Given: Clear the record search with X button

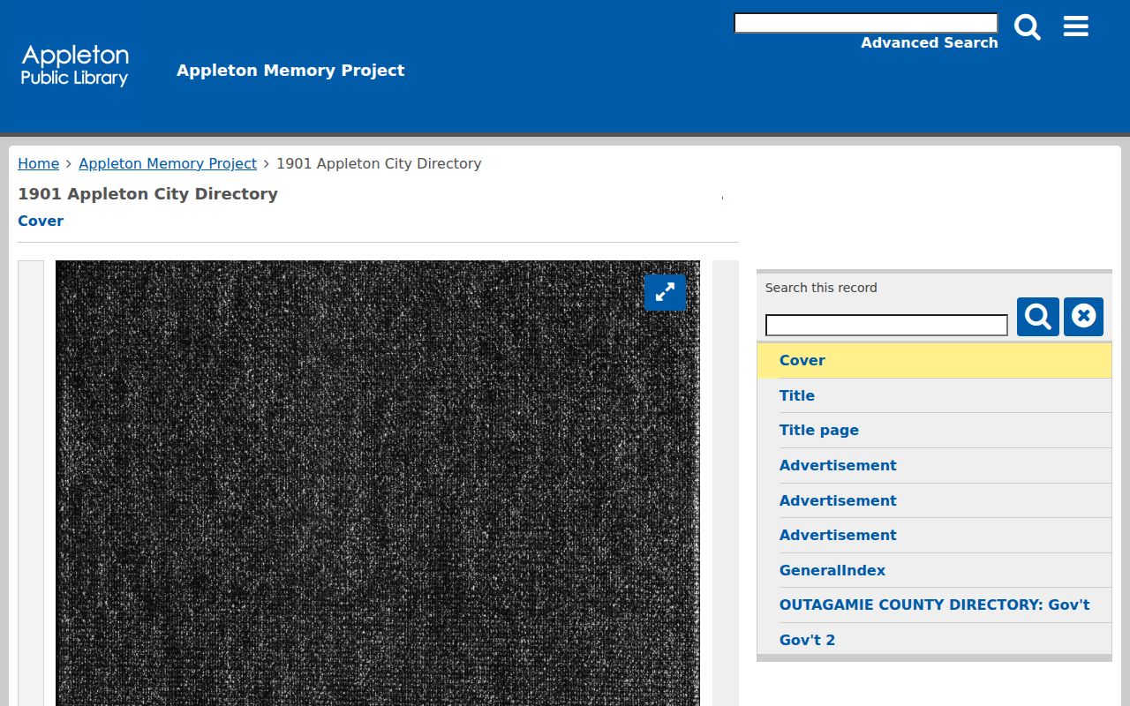Looking at the screenshot, I should coord(1083,317).
